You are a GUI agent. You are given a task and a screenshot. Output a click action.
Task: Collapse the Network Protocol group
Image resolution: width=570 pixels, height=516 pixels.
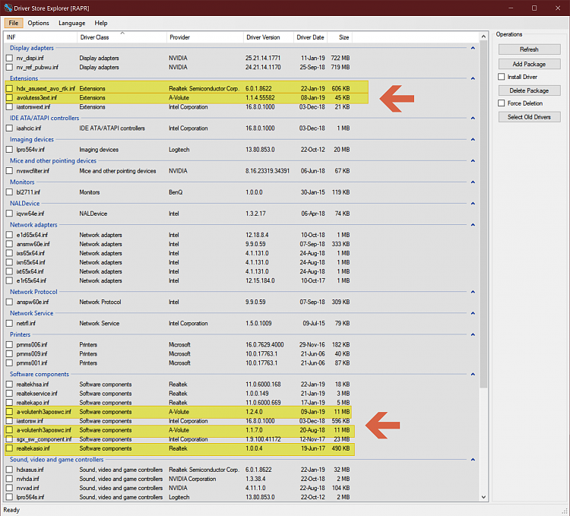473,292
